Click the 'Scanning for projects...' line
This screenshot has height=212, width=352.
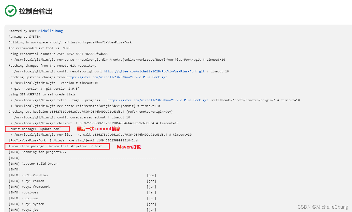[37, 152]
